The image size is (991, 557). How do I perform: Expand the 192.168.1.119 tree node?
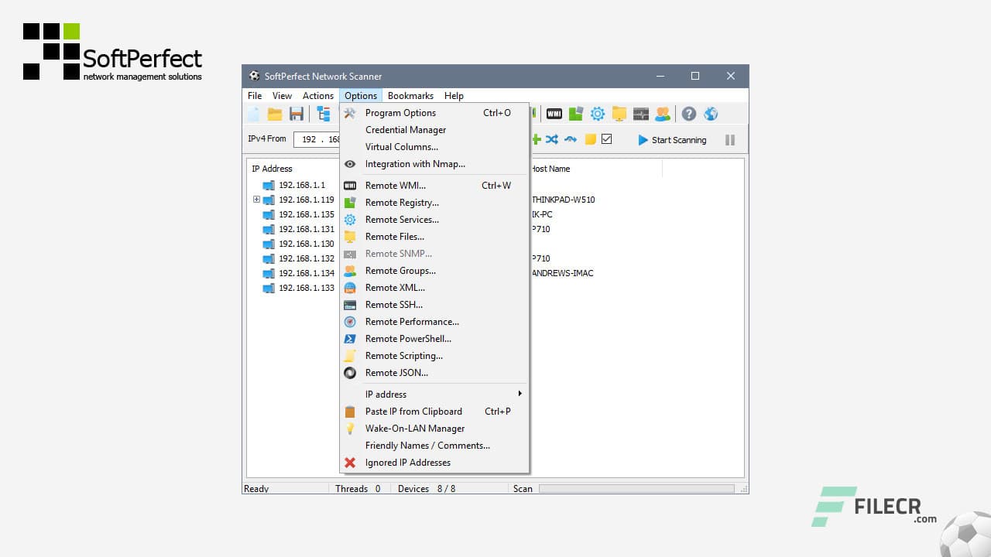256,200
